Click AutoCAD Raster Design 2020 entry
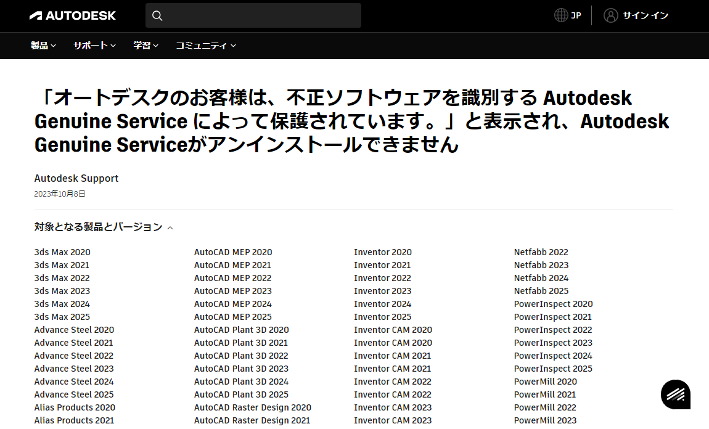The height and width of the screenshot is (429, 709). pos(253,408)
